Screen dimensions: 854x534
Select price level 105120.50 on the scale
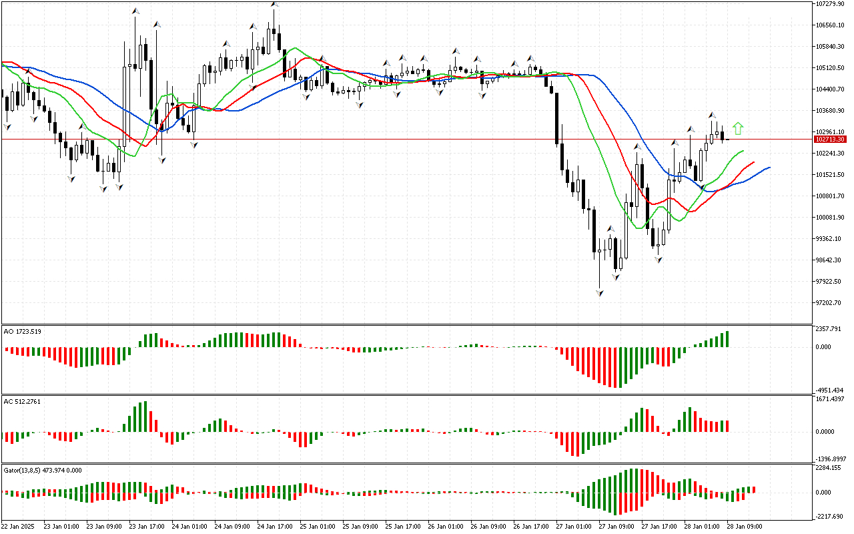[831, 68]
